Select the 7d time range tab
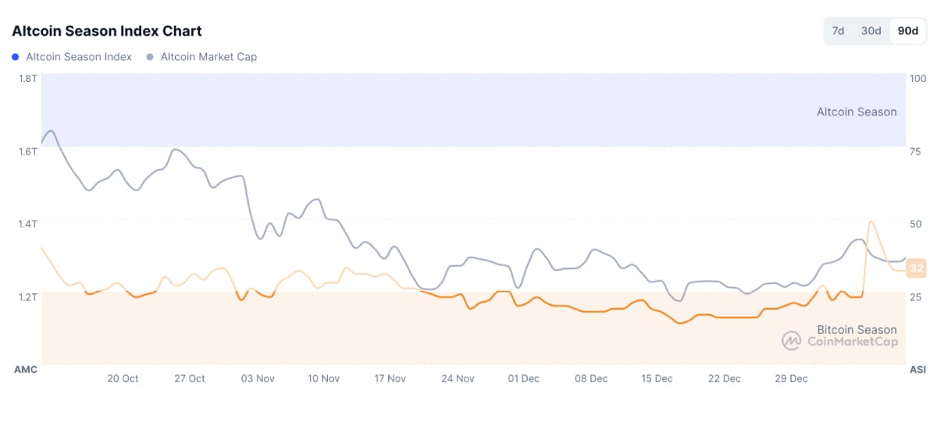The image size is (937, 436). (x=838, y=31)
